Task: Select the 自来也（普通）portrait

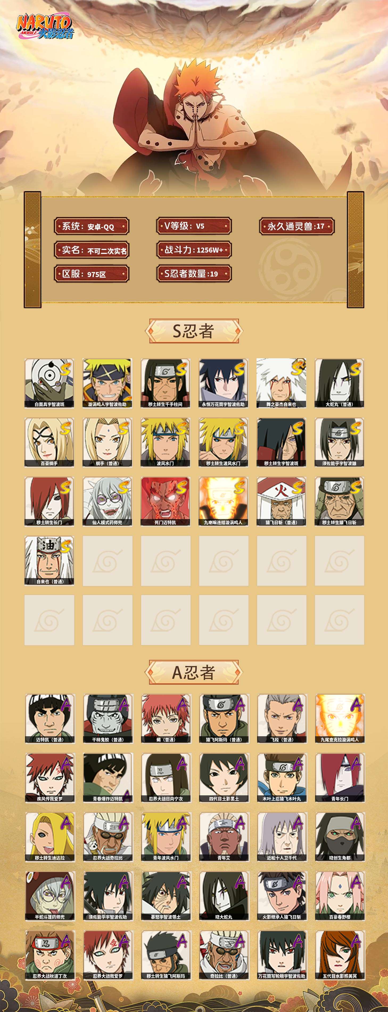Action: click(49, 561)
